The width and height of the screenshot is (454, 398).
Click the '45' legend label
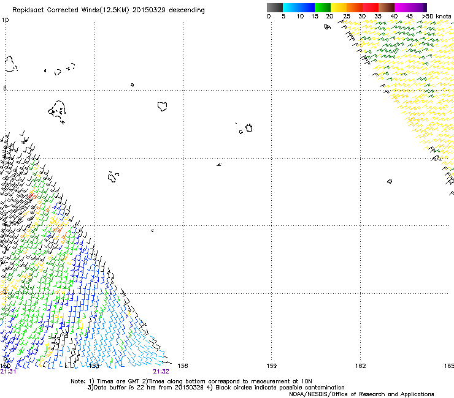[409, 17]
